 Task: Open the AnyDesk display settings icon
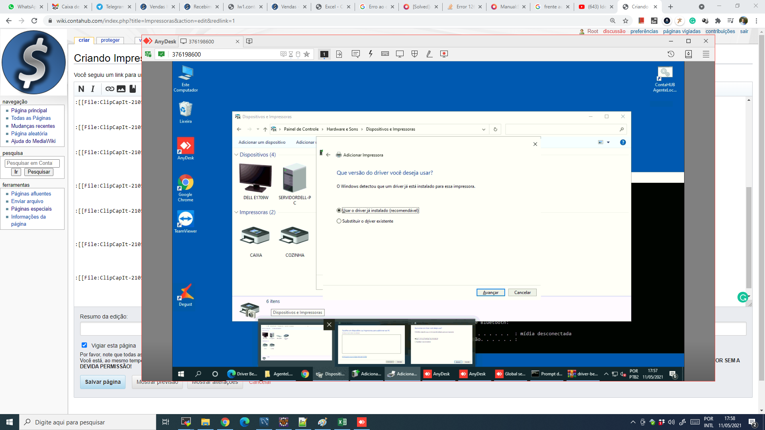400,54
